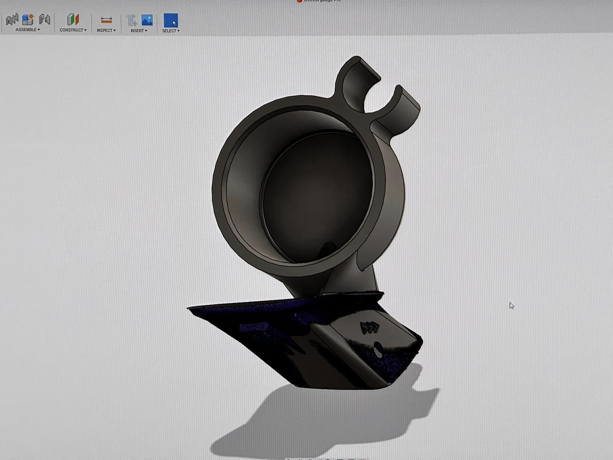
Task: Expand the INSERT dropdown menu
Action: (x=139, y=31)
